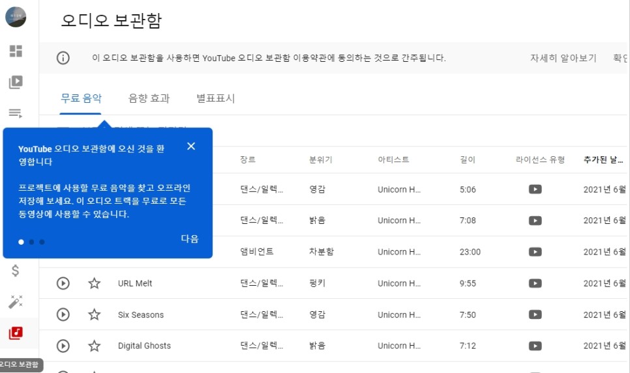Click the 7:12 length cell
Screen dimensions: 630x373
tap(468, 346)
